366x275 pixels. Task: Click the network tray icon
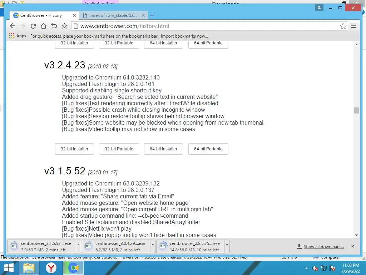[x=324, y=268]
